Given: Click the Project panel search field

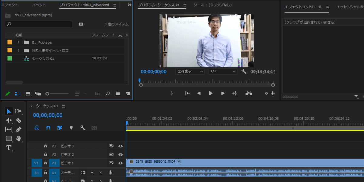Looking at the screenshot, I should click(39, 24).
